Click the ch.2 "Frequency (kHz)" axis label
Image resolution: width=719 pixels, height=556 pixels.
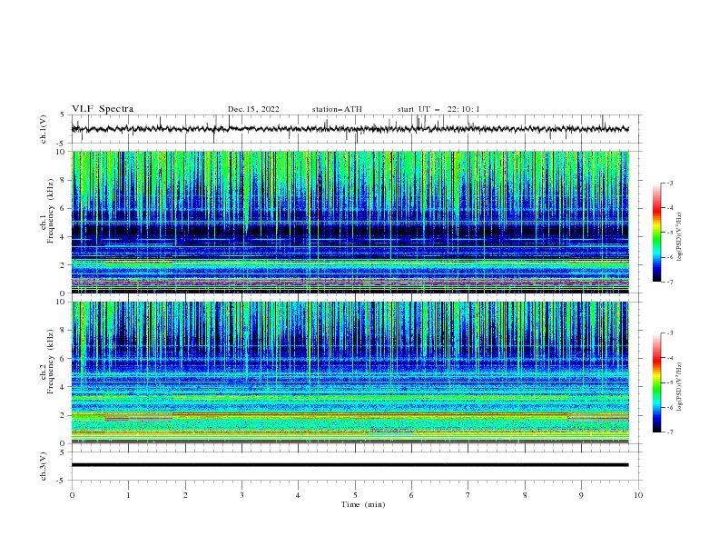[x=50, y=362]
